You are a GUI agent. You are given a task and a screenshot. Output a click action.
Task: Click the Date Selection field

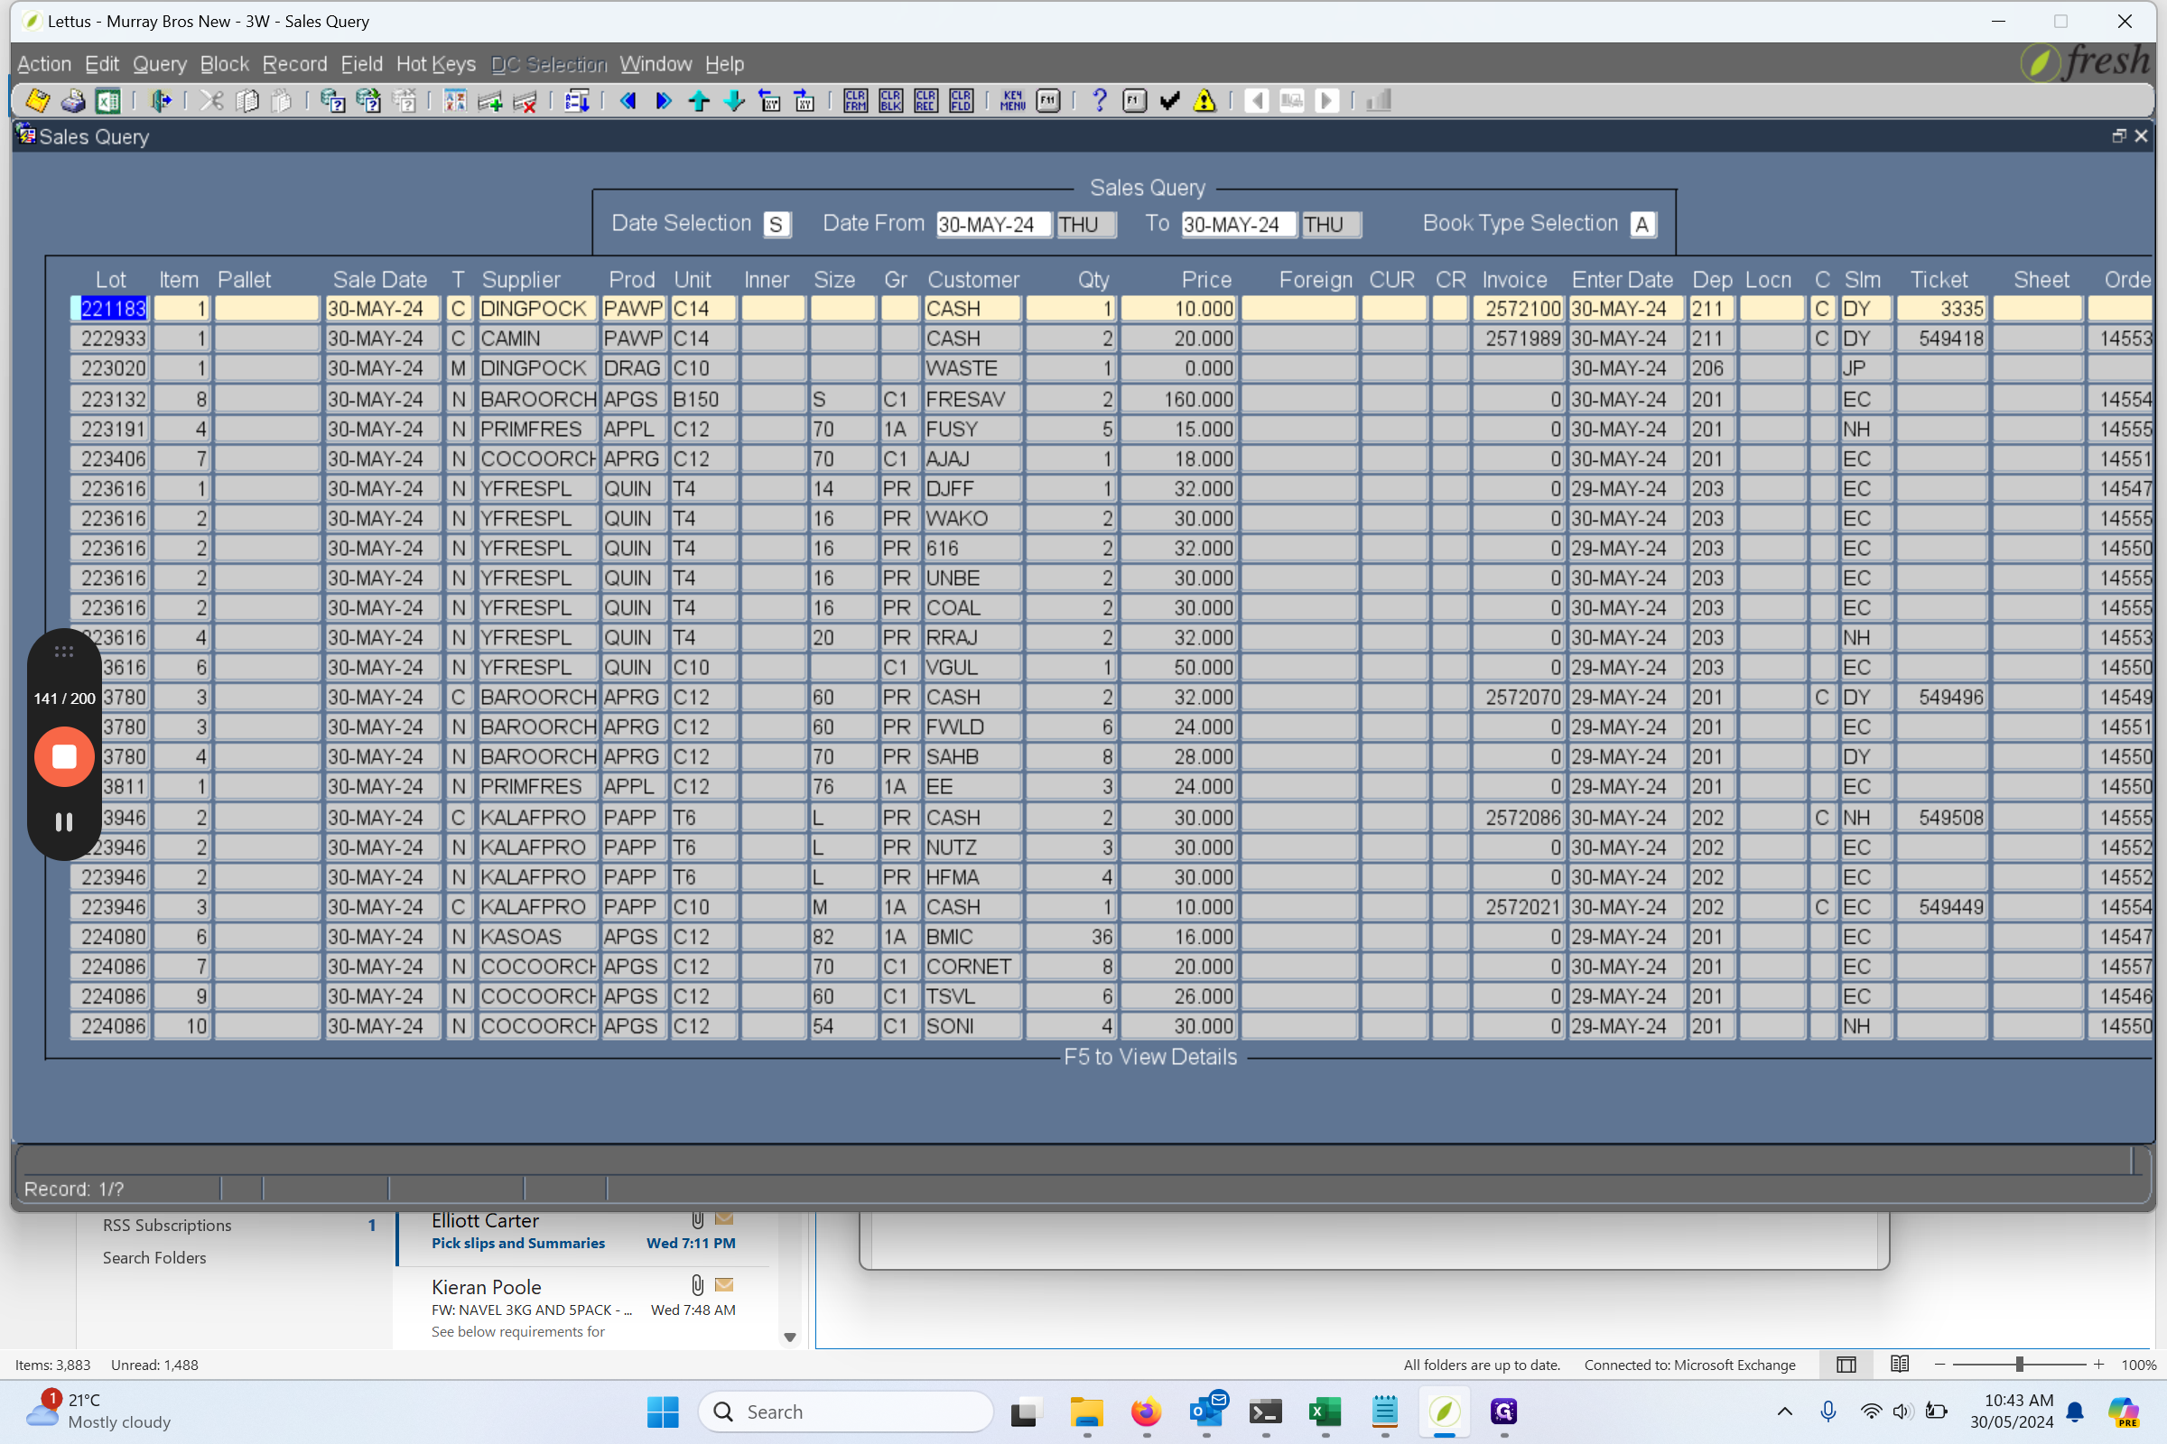click(x=777, y=224)
